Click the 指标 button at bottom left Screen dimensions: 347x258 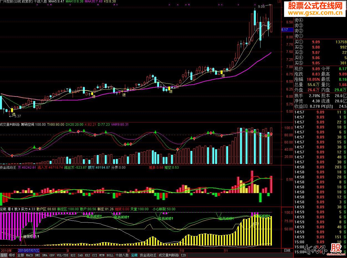(x=4, y=255)
